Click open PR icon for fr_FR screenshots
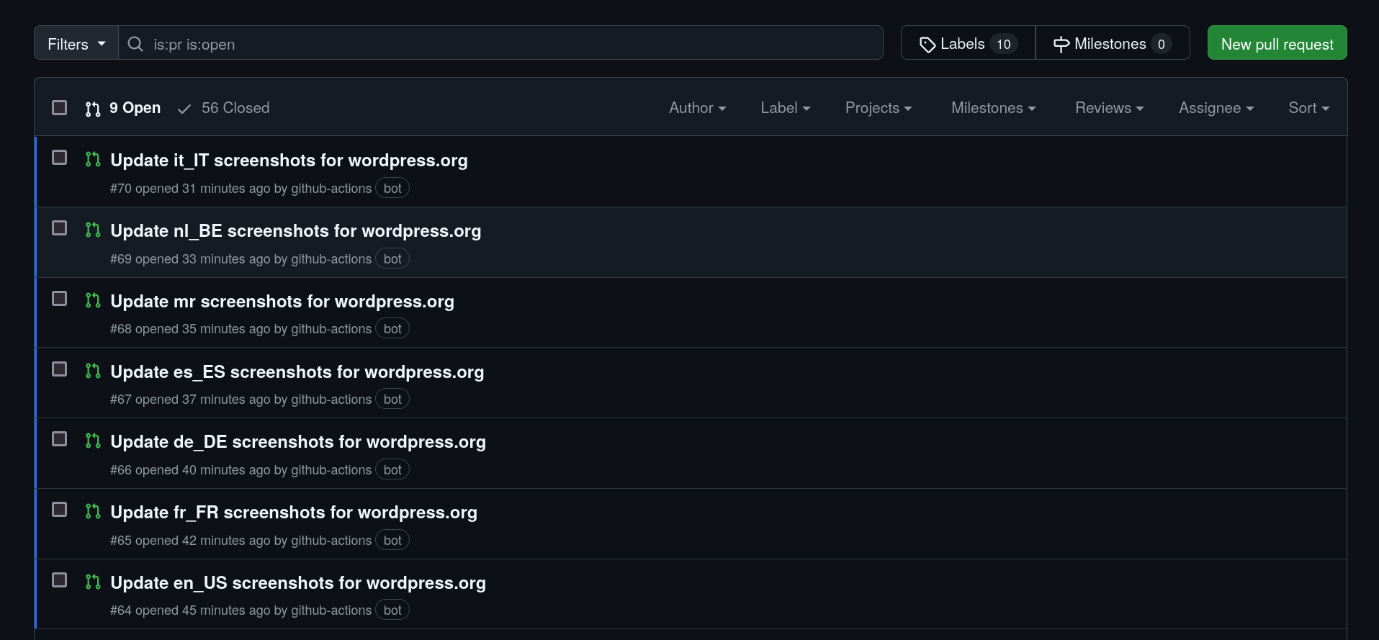Viewport: 1379px width, 640px height. click(93, 511)
